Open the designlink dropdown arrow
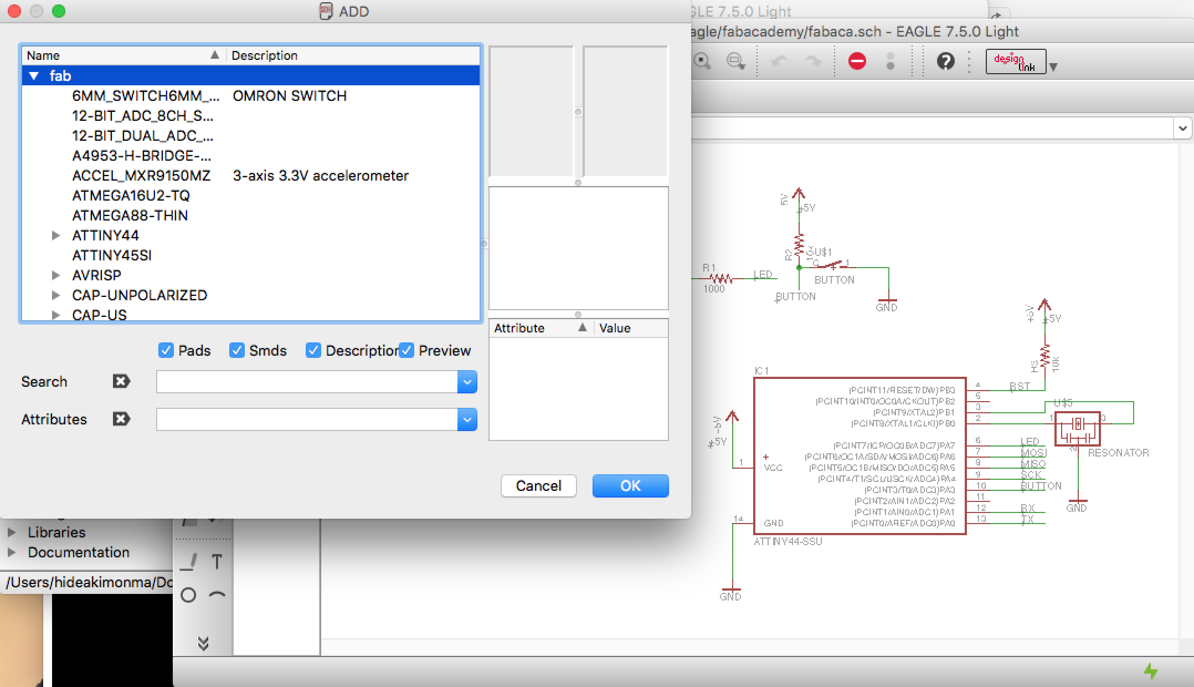 point(1053,67)
